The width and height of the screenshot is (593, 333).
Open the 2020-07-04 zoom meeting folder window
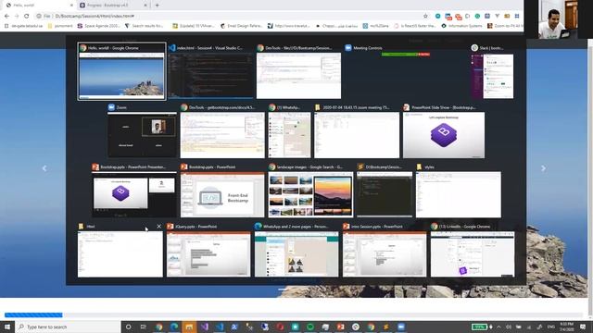pos(357,131)
